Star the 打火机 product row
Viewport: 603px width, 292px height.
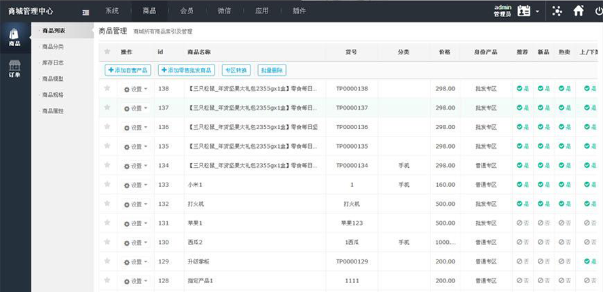pos(107,204)
